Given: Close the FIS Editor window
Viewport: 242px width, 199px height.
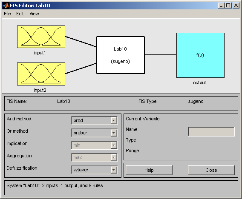Looking at the screenshot, I should click(236, 6).
